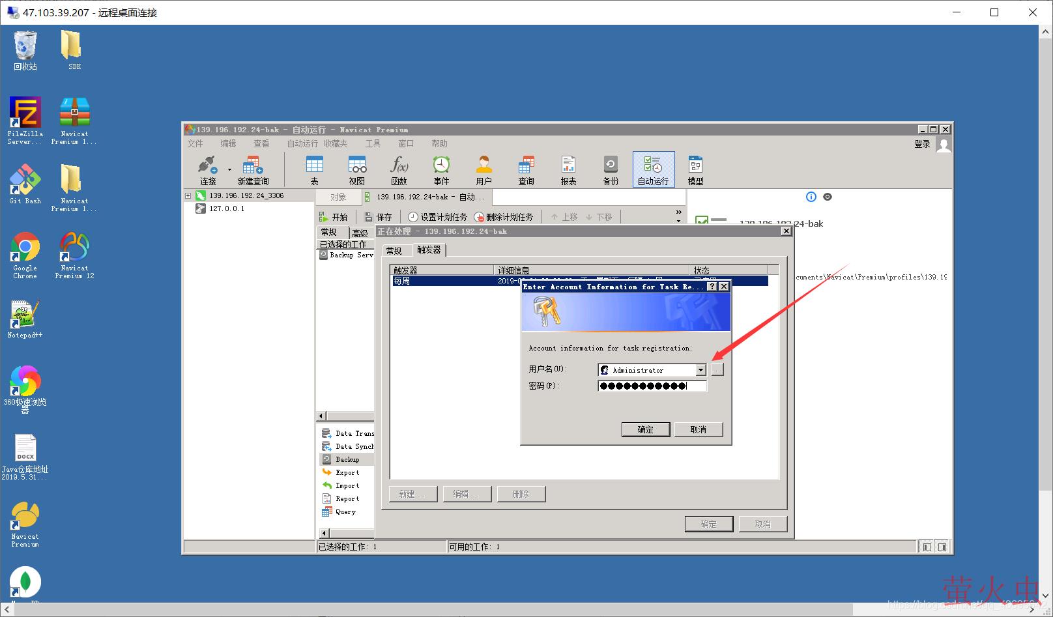Click into the 密码 password field
Screen dimensions: 1053x617
[x=652, y=386]
